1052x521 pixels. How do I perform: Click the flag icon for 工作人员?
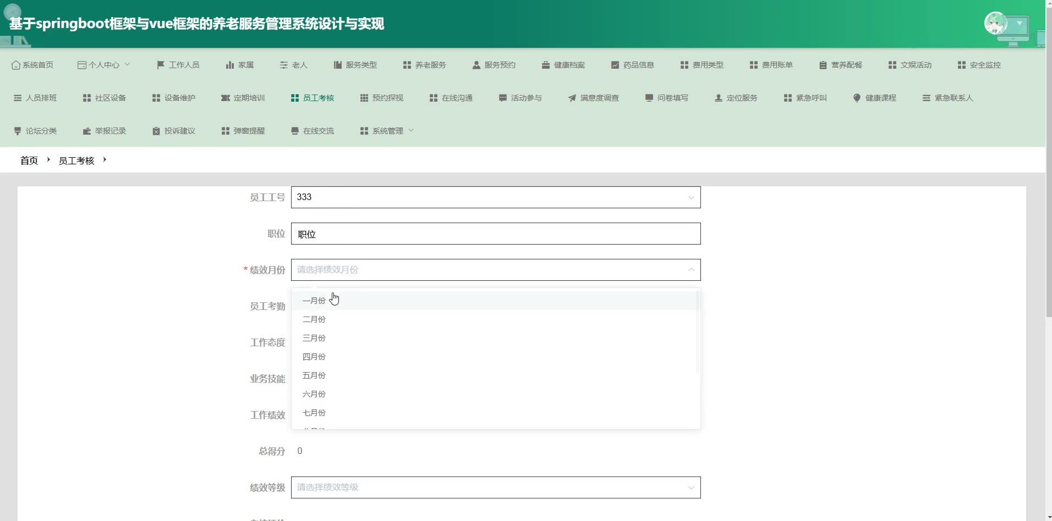point(161,65)
